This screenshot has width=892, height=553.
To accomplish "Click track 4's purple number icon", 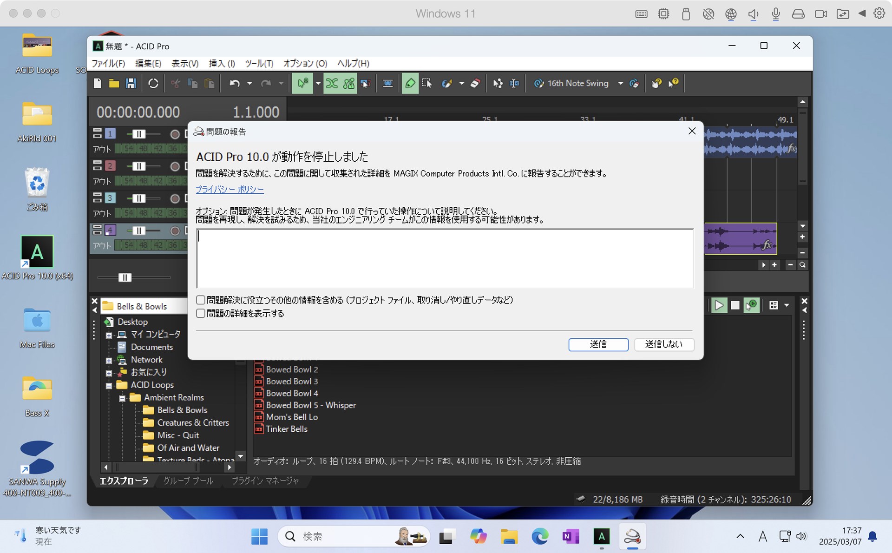I will point(110,230).
